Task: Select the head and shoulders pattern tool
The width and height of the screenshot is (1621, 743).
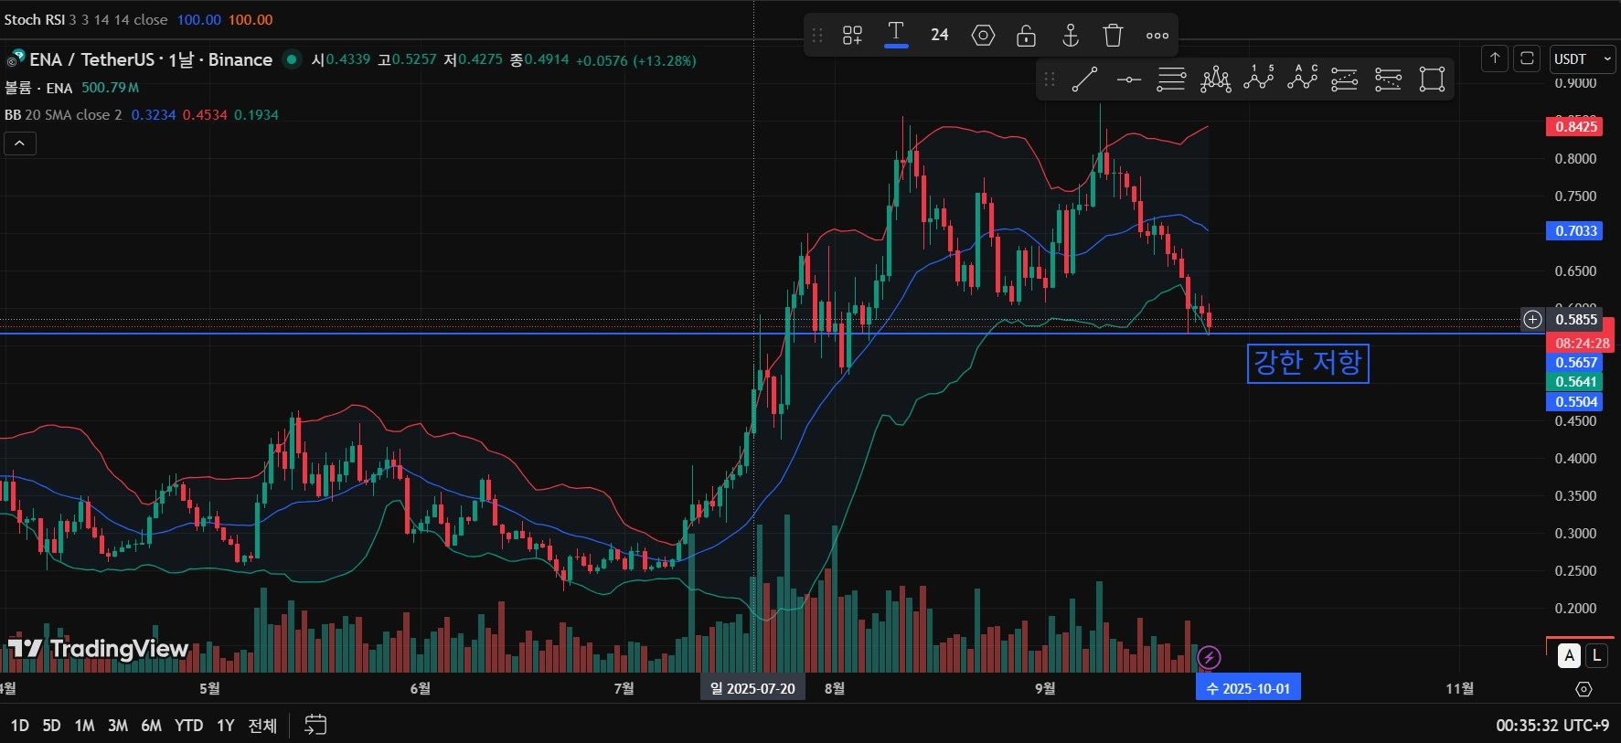Action: coord(1215,80)
